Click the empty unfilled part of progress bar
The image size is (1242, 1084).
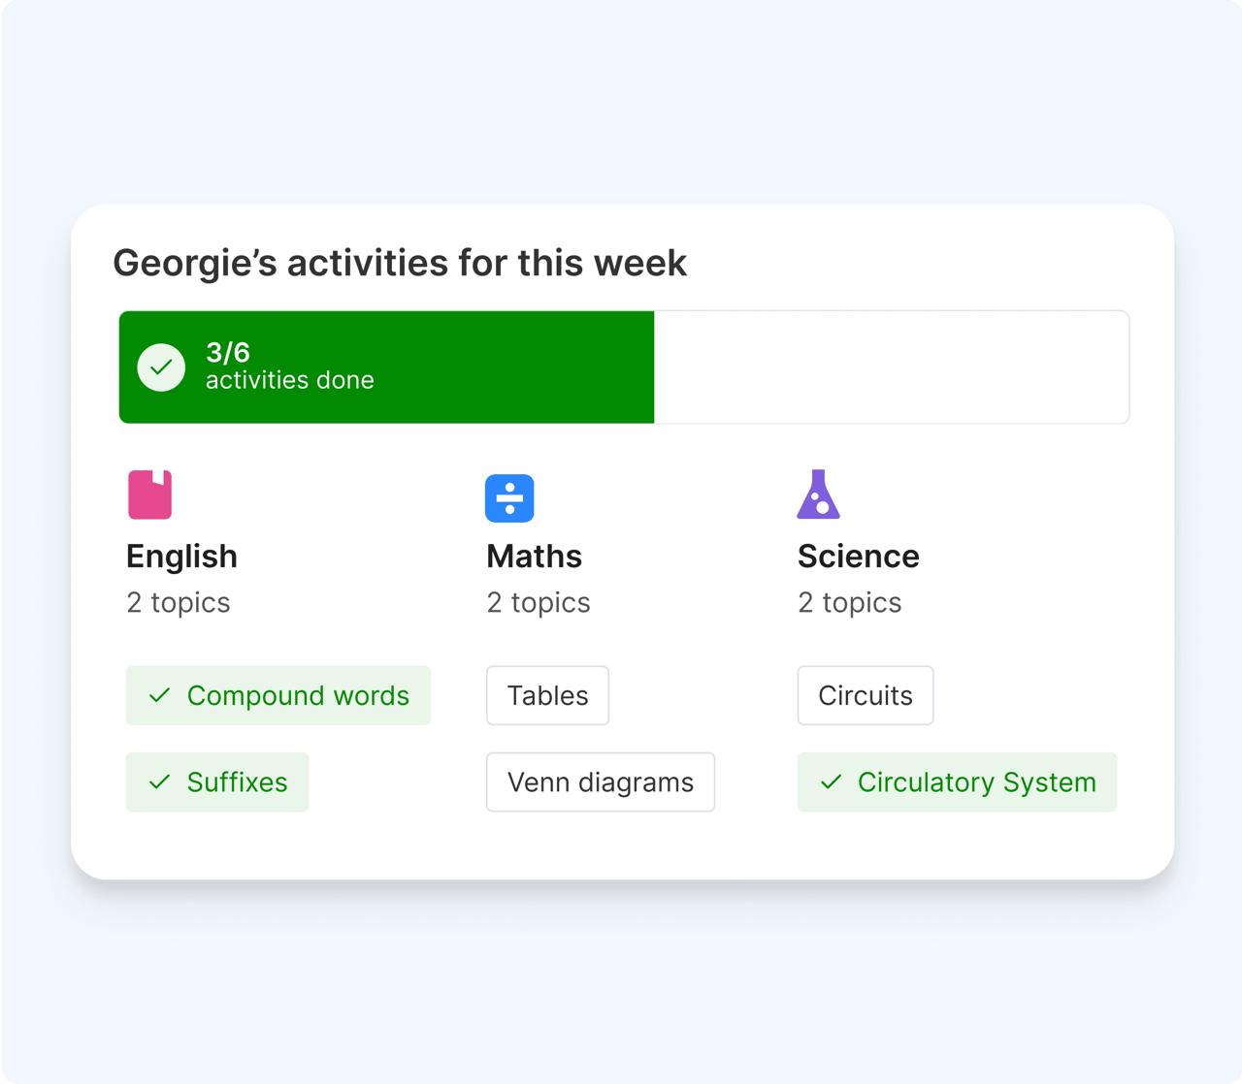(891, 367)
